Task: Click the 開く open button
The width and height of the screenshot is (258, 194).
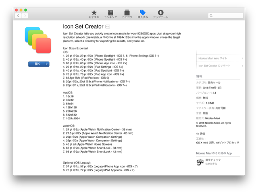Action: click(37, 64)
